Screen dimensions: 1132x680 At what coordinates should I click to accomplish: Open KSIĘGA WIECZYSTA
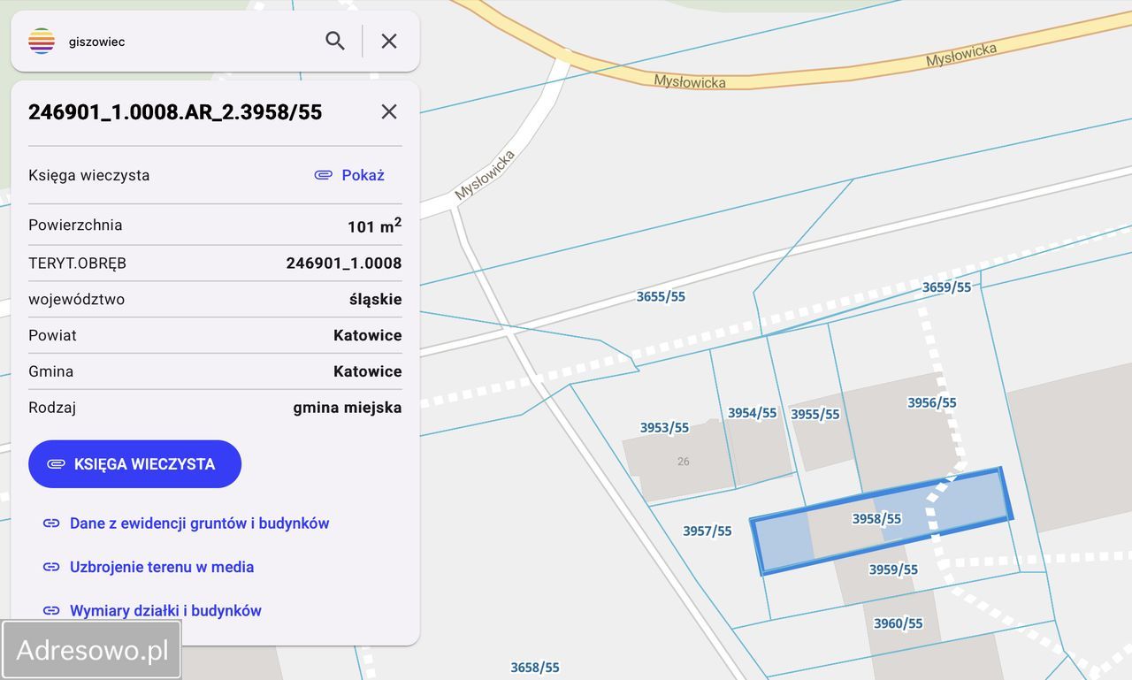(x=134, y=463)
